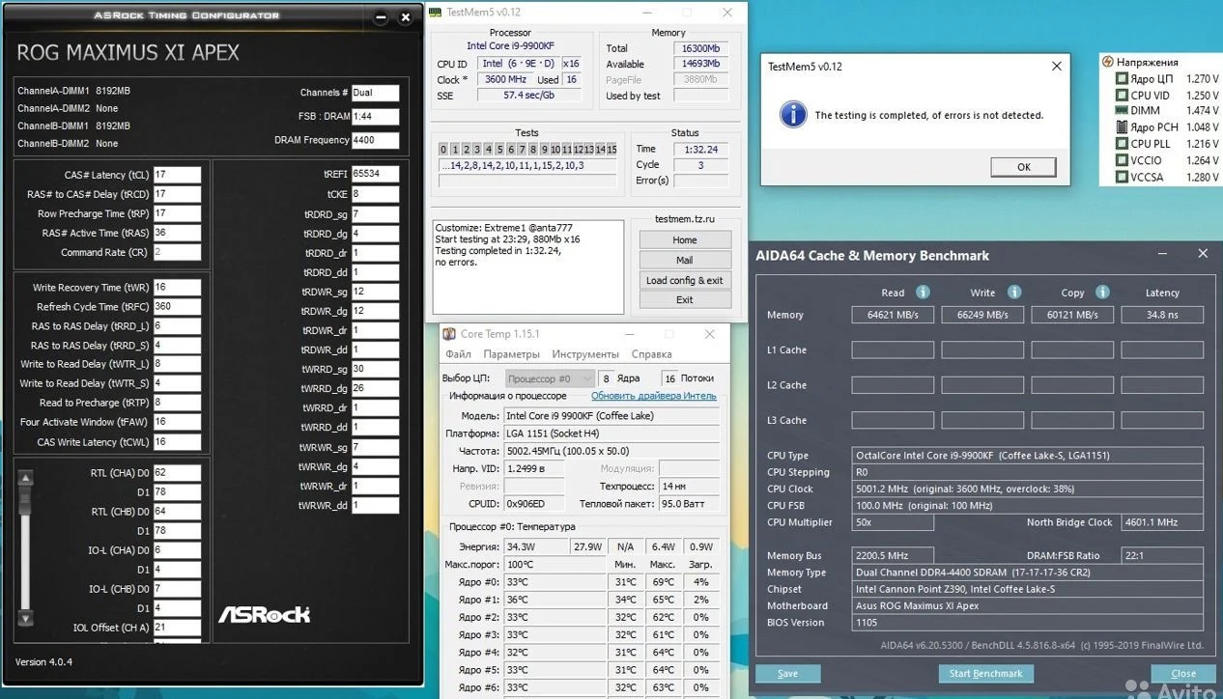Viewport: 1223px width, 699px height.
Task: Click the Write info icon in AIDA64
Action: (x=1014, y=293)
